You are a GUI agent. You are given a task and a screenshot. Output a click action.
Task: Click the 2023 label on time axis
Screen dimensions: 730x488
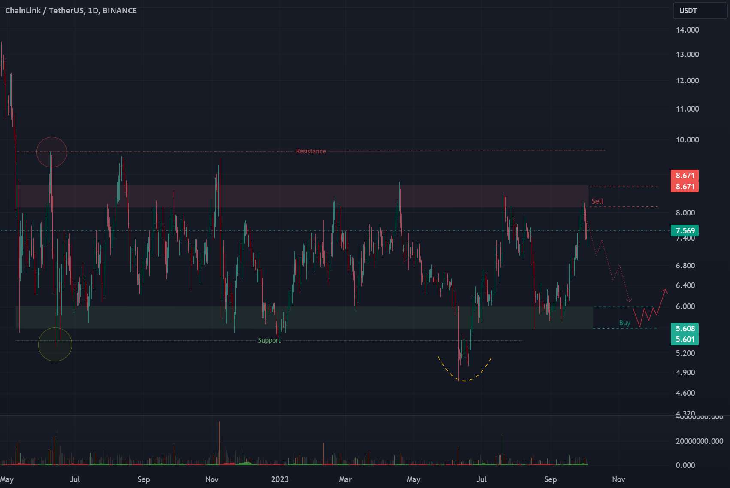280,479
